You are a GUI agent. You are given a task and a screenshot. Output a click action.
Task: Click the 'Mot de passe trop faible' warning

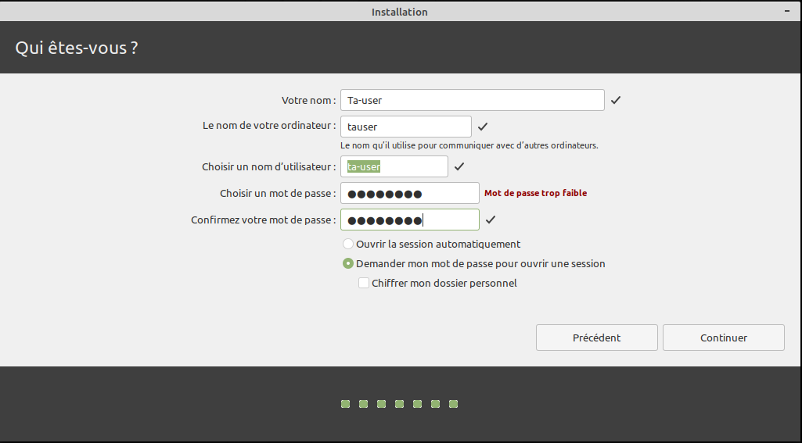tap(535, 193)
